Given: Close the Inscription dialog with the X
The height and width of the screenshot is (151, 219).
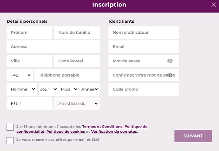Looking at the screenshot, I should pyautogui.click(x=214, y=5).
